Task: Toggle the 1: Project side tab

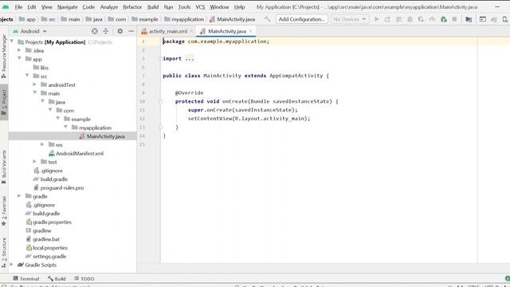Action: pyautogui.click(x=4, y=102)
